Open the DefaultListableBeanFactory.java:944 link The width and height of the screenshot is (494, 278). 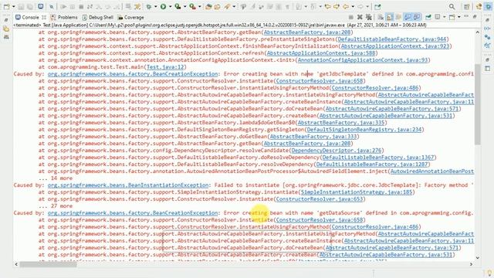[x=392, y=39]
